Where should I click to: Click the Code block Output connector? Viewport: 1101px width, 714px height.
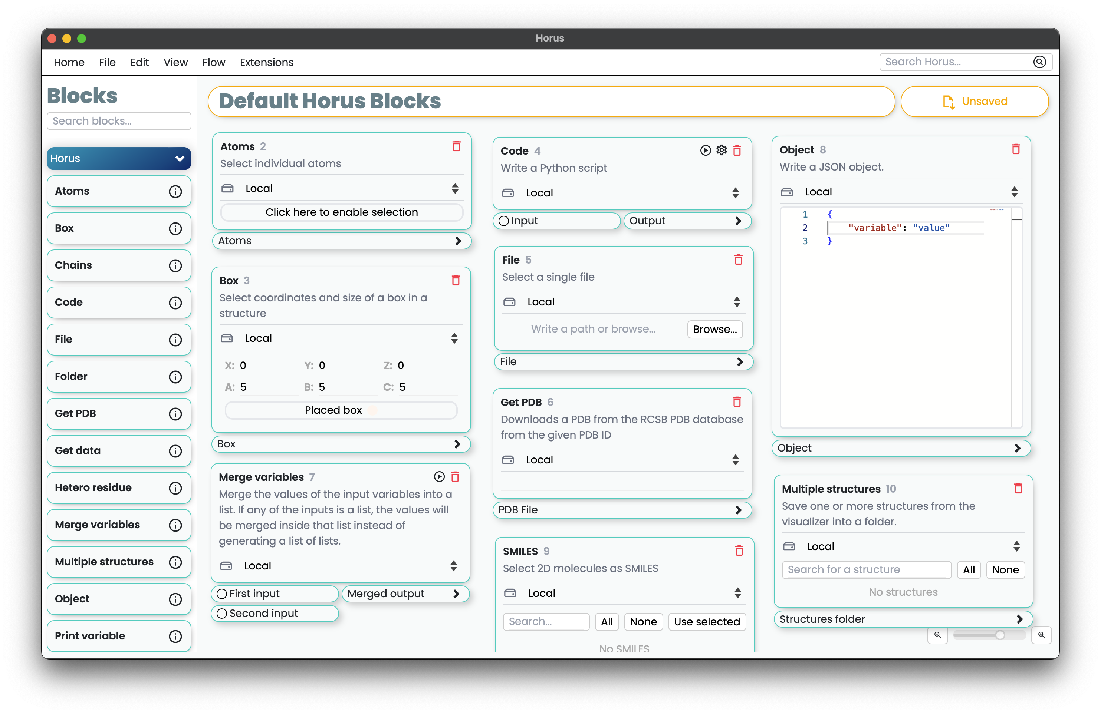687,221
